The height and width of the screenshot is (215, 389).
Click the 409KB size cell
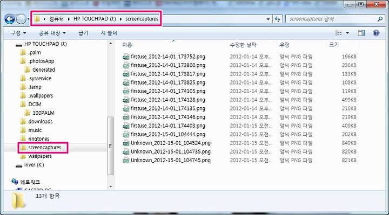click(x=349, y=126)
